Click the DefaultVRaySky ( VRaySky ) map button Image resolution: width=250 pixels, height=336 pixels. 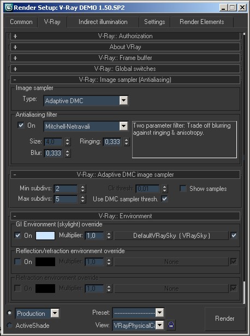171,236
